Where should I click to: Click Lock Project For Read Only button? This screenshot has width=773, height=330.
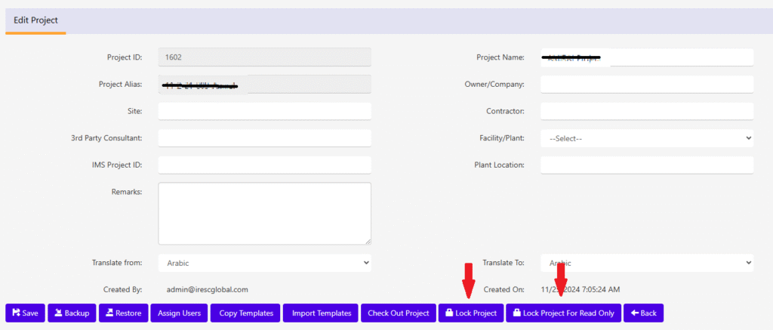click(x=562, y=313)
